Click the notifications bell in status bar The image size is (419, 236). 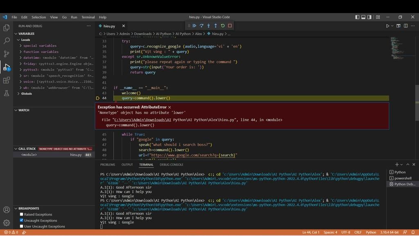click(x=413, y=232)
